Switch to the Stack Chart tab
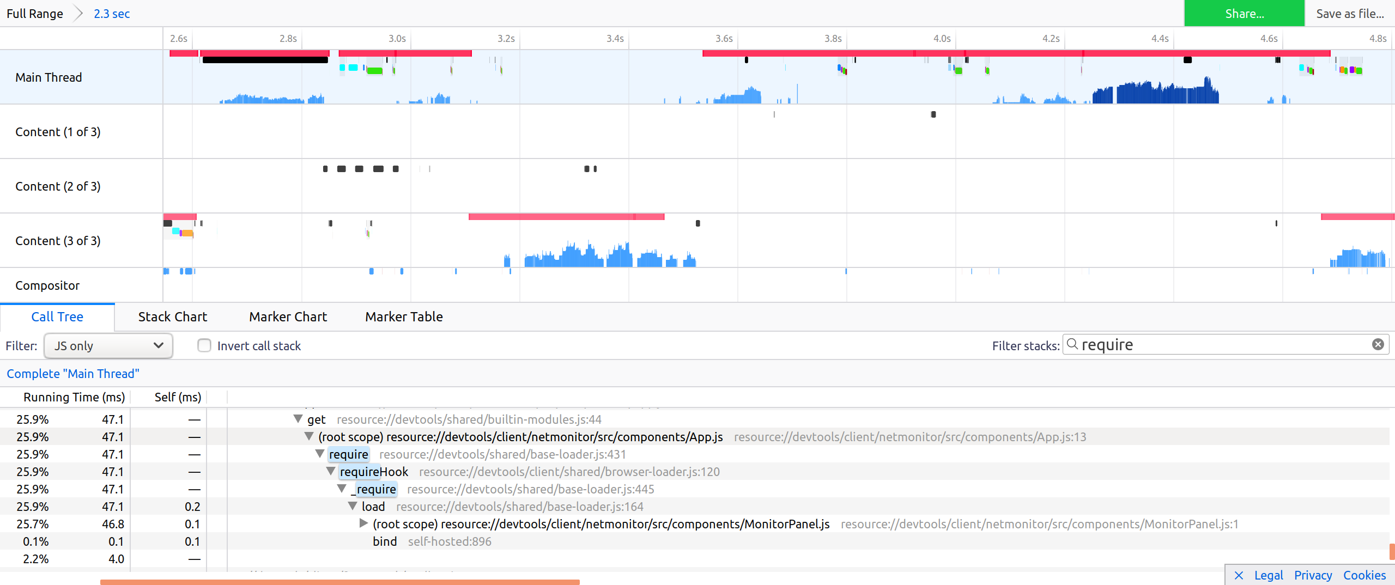This screenshot has height=585, width=1395. [x=172, y=316]
